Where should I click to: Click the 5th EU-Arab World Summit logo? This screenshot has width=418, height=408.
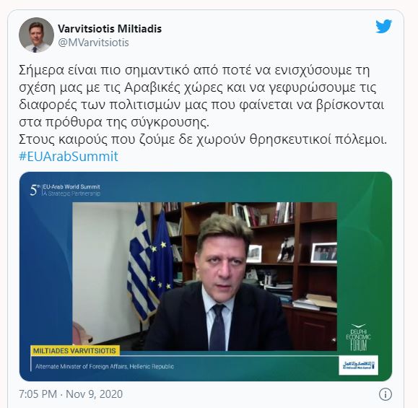click(x=65, y=190)
